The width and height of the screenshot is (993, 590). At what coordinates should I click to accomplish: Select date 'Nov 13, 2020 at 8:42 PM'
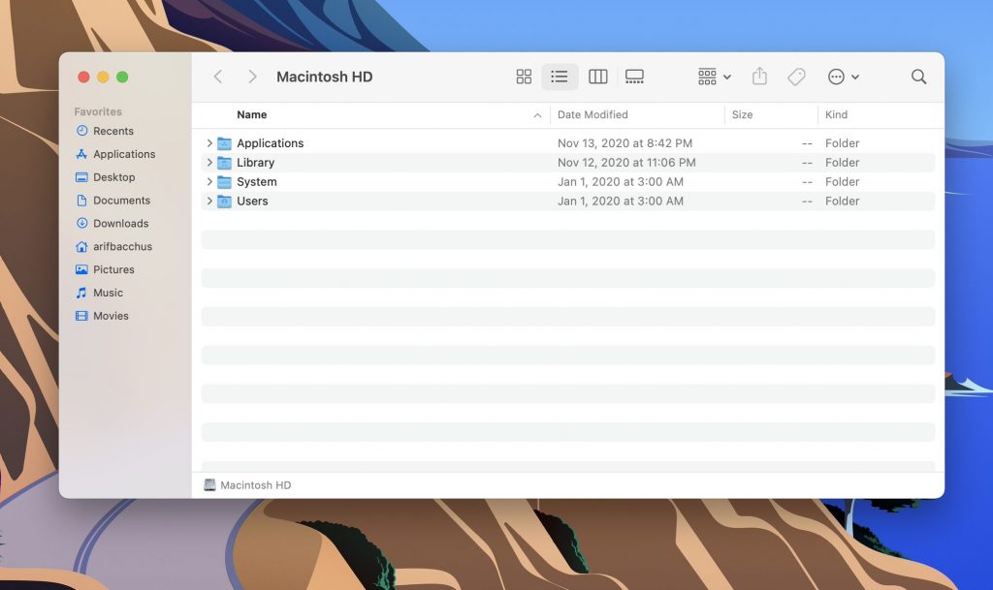click(x=625, y=143)
